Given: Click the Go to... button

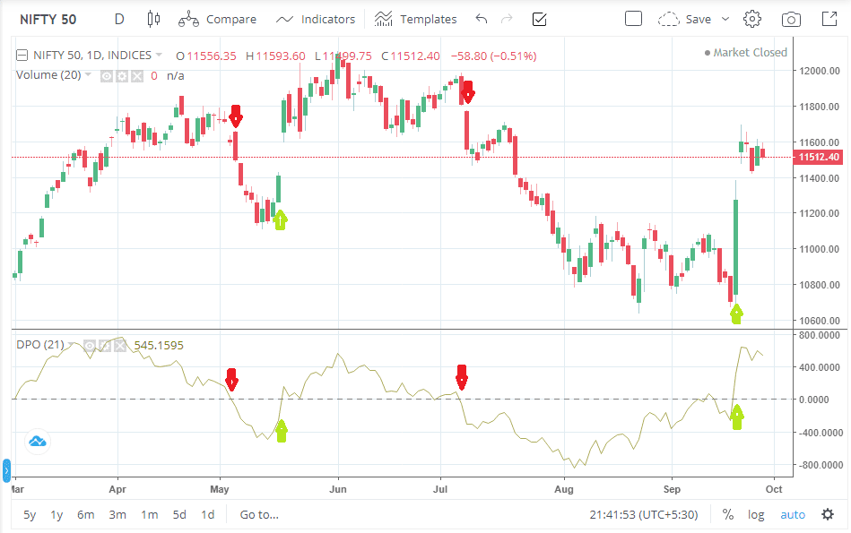Looking at the screenshot, I should pyautogui.click(x=259, y=514).
